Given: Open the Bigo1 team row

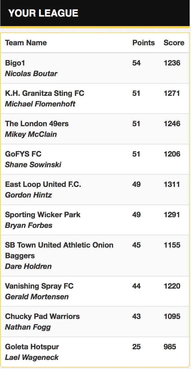Looking at the screenshot, I should pyautogui.click(x=95, y=68).
